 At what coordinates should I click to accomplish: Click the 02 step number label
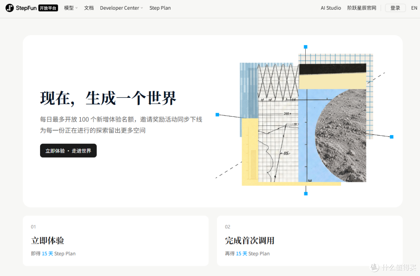[x=227, y=227]
